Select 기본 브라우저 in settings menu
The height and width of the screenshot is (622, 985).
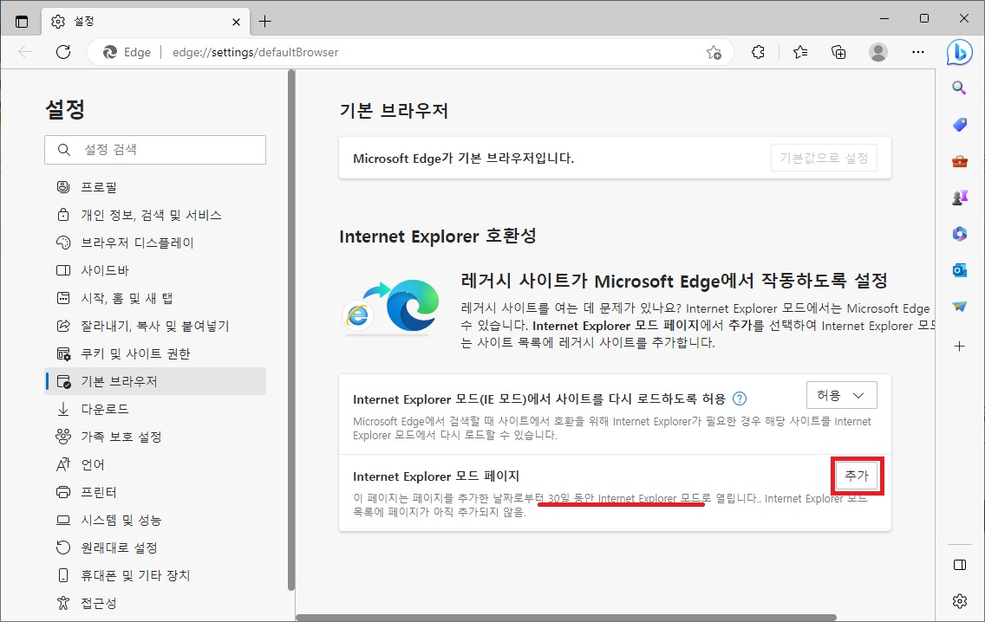click(x=155, y=381)
